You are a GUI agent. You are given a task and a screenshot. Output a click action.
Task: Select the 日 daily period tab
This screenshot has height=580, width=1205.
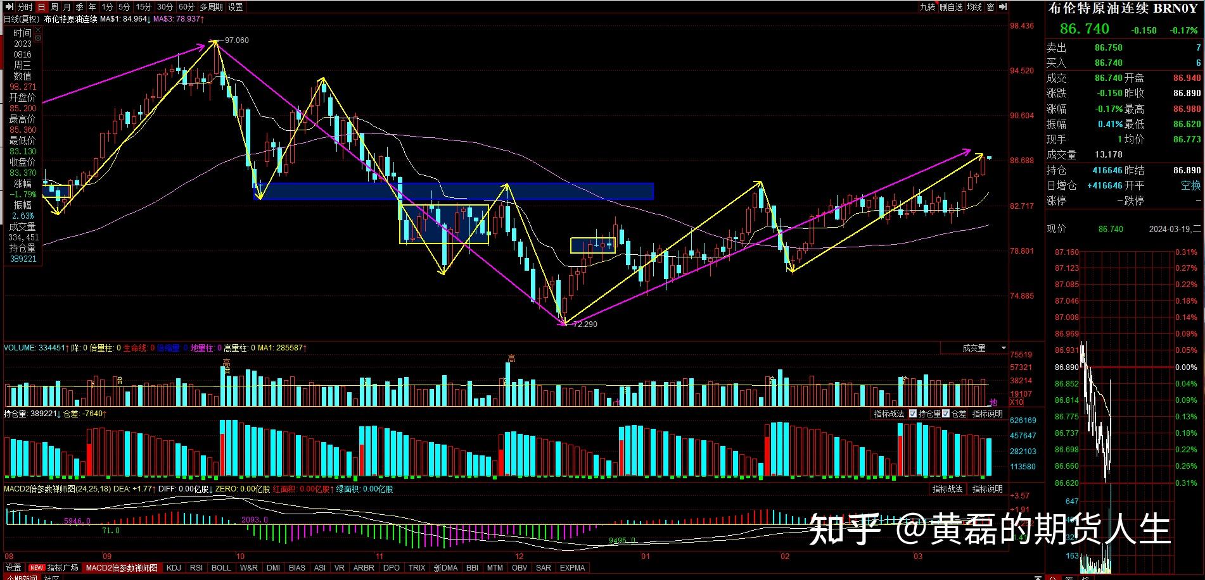click(41, 7)
